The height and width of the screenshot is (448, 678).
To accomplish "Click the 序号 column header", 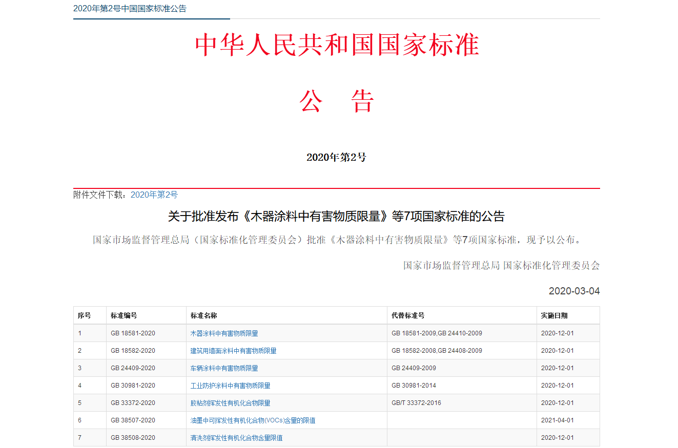I will 84,315.
